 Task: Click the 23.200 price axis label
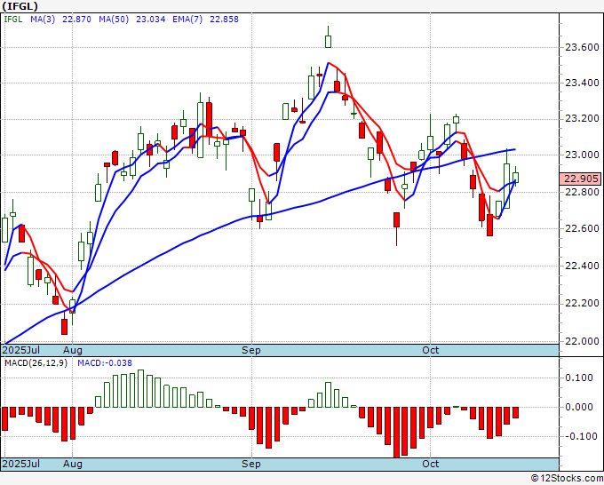582,119
